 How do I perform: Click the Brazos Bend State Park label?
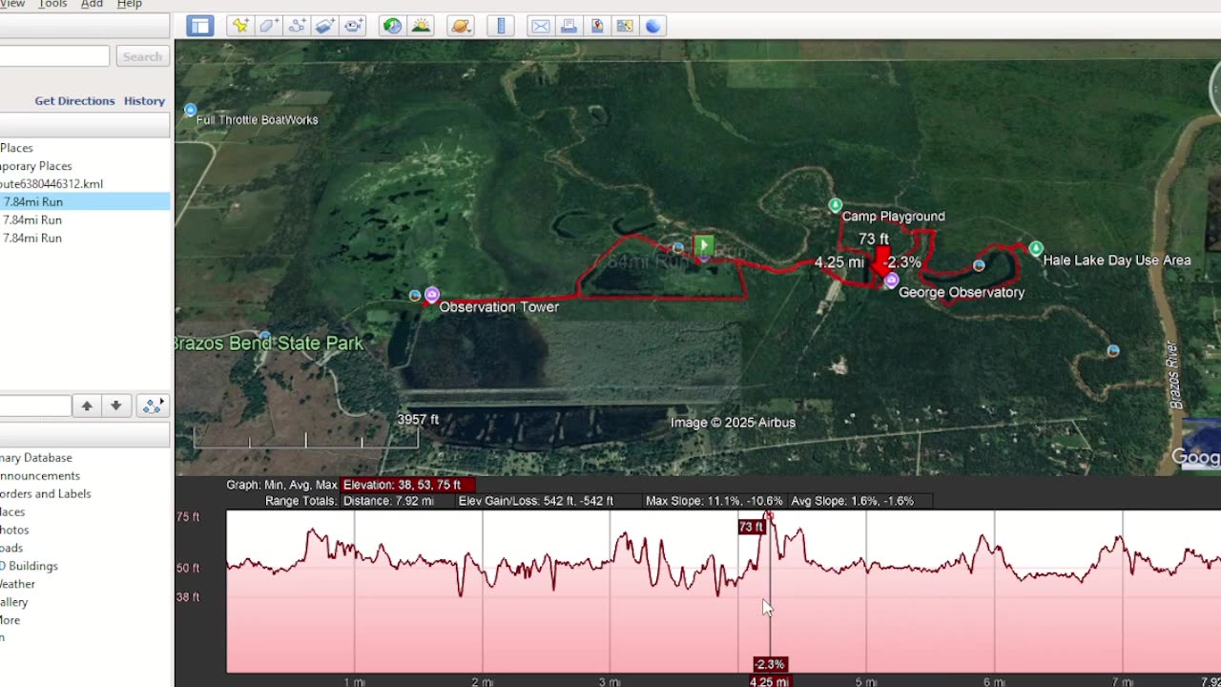click(x=268, y=343)
